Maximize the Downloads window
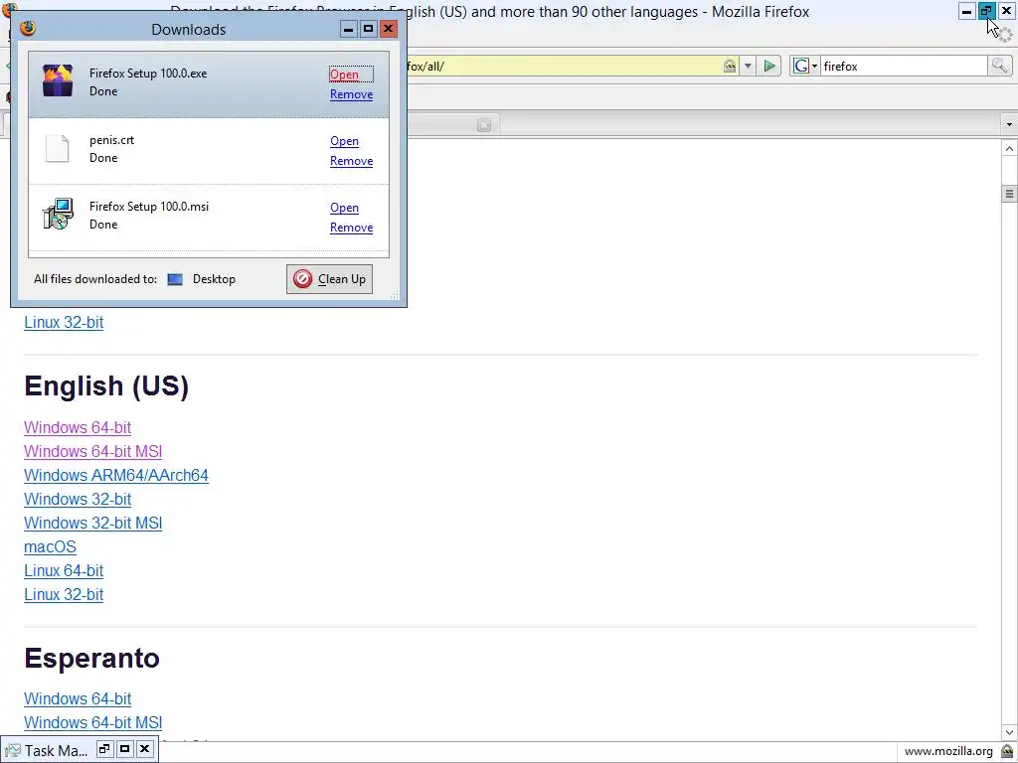The image size is (1018, 763). click(368, 29)
